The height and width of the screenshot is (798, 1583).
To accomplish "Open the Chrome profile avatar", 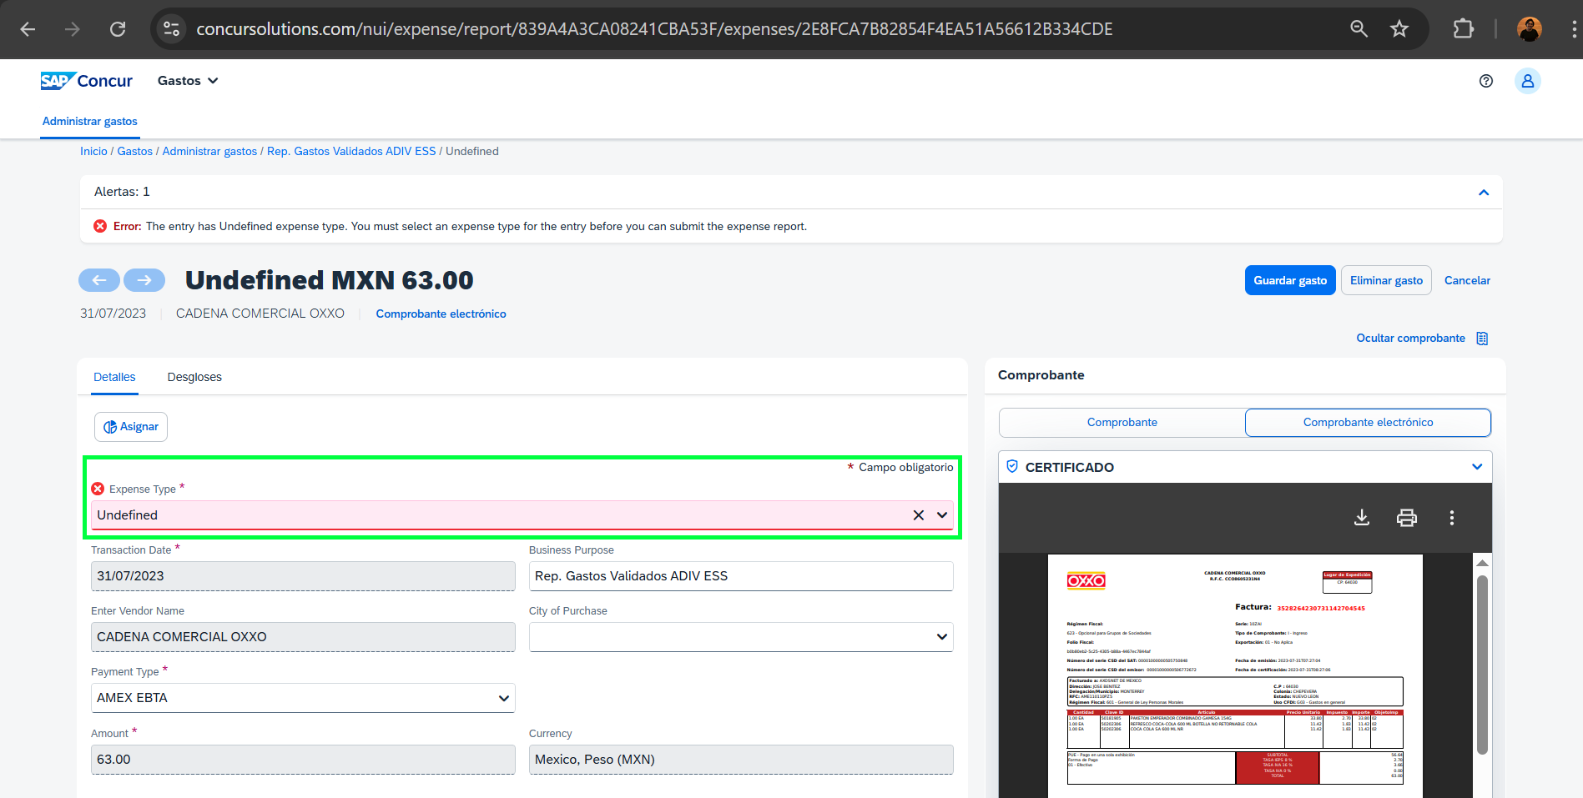I will click(x=1529, y=29).
